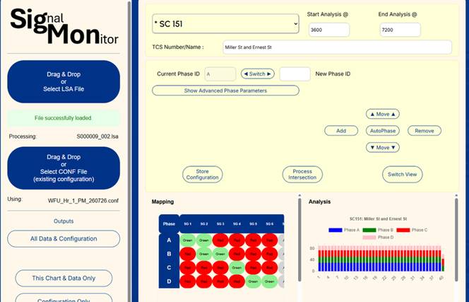
Task: Click the Mapping panel heading
Action: pyautogui.click(x=162, y=202)
